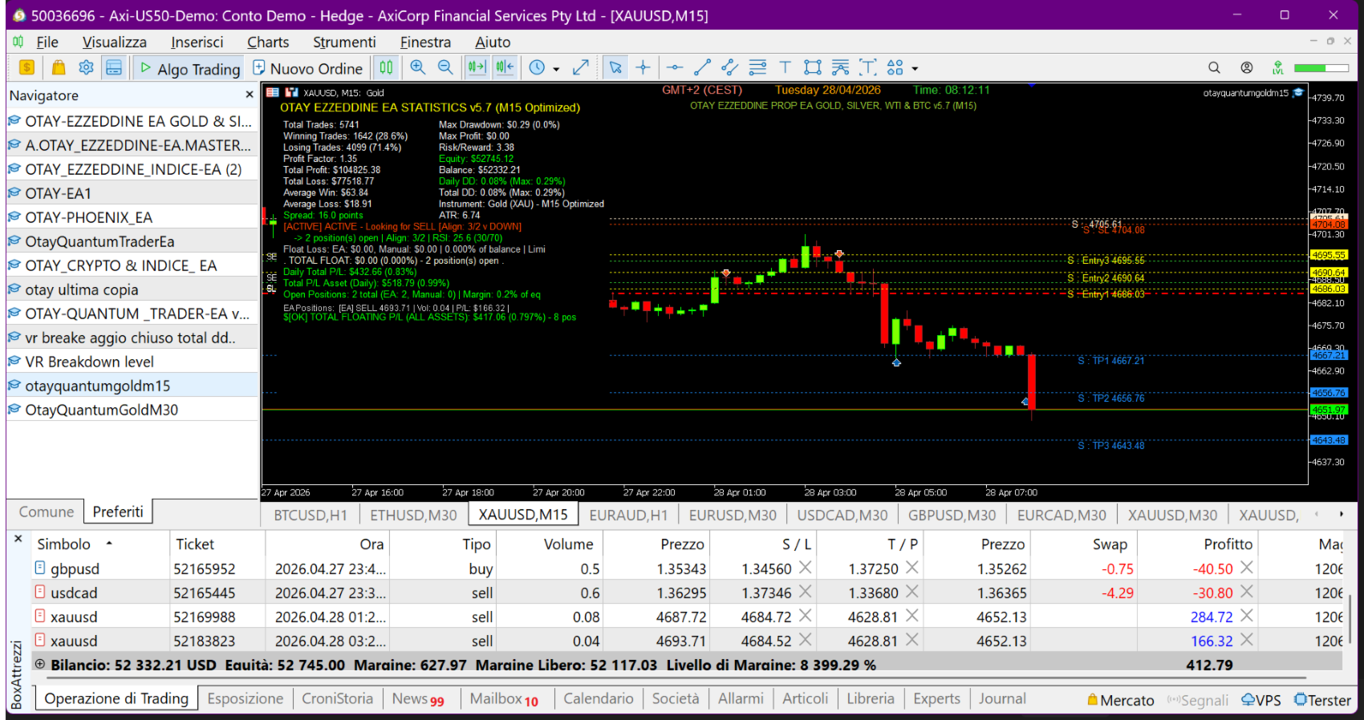
Task: Open the CroniStoria tab
Action: 337,698
